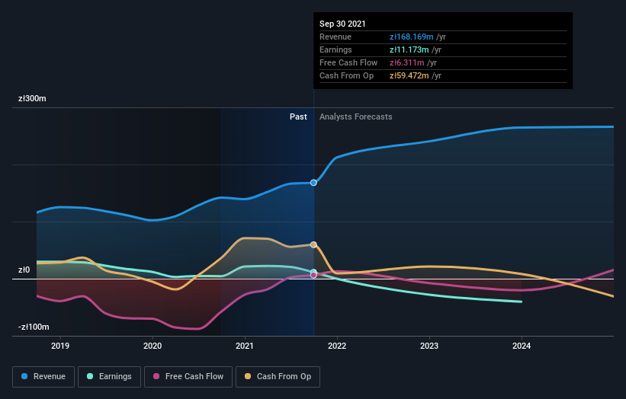
Task: Click the Analysts Forecasts label
Action: (356, 117)
